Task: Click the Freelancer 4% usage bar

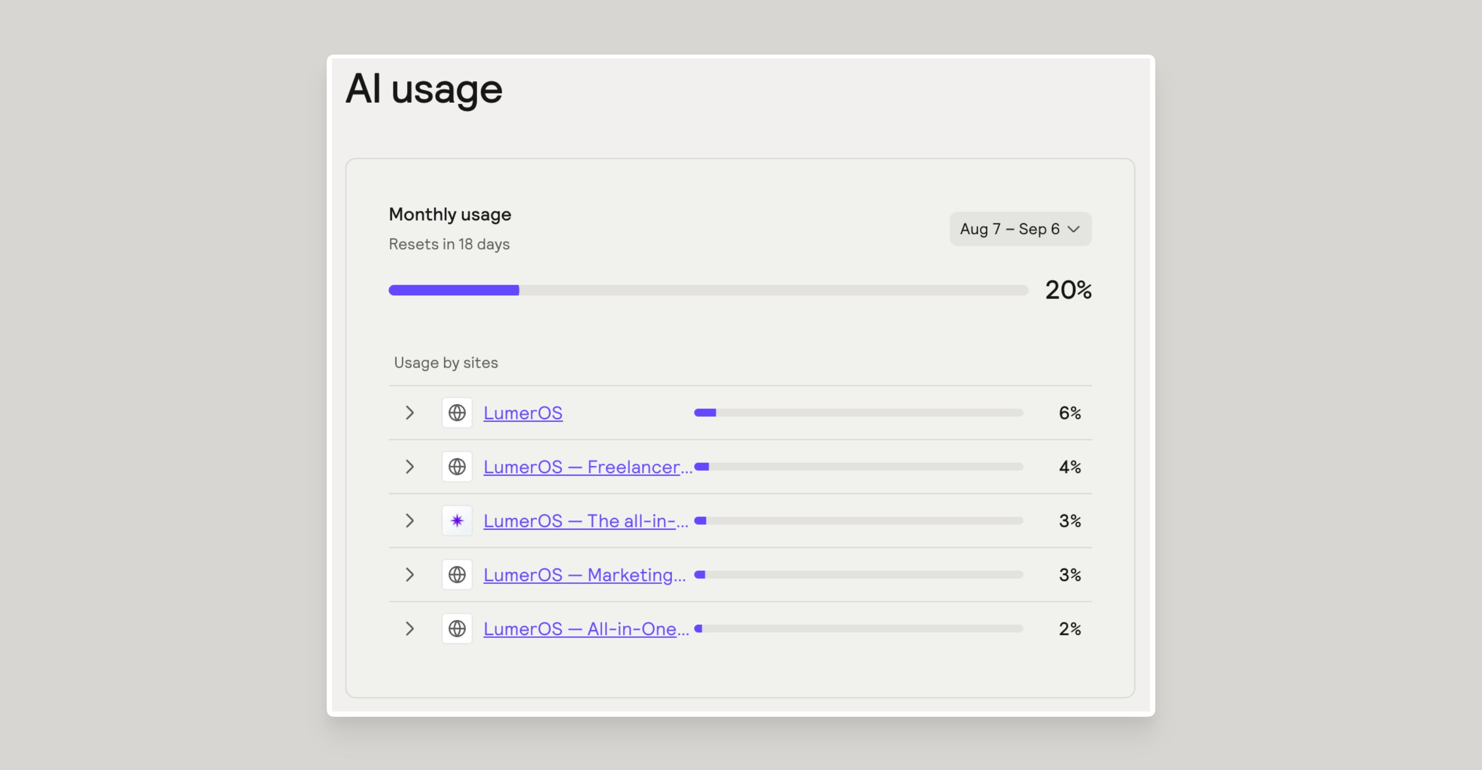Action: (858, 467)
